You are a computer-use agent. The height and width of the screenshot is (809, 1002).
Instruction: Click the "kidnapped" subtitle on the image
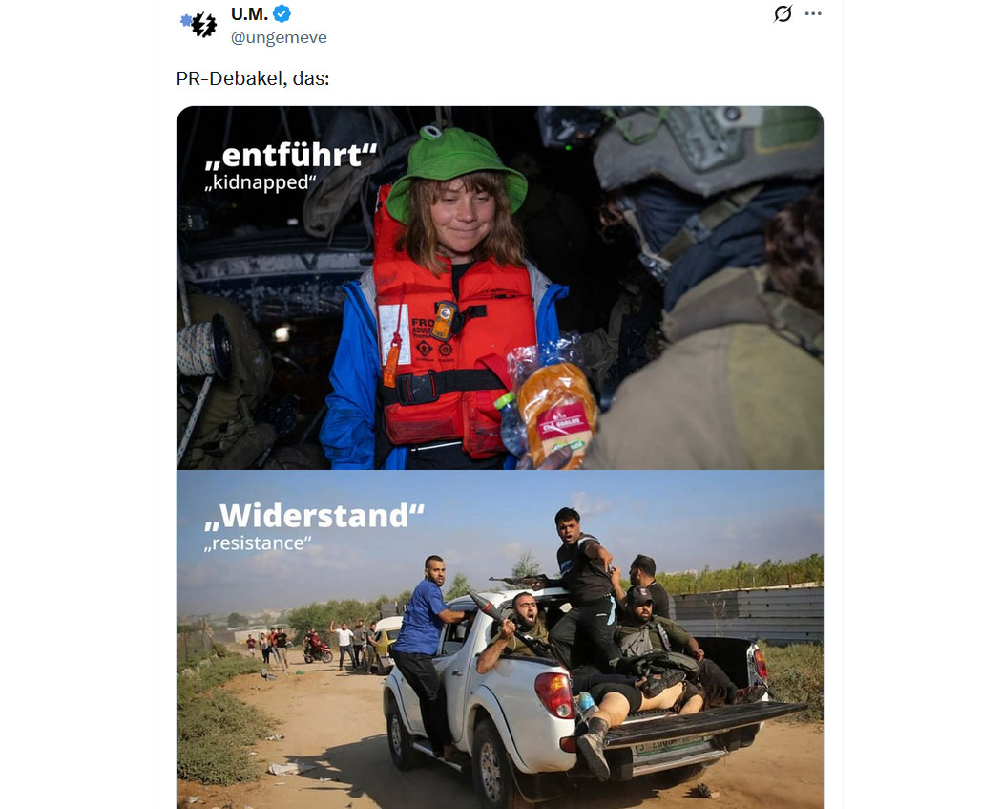pyautogui.click(x=261, y=182)
